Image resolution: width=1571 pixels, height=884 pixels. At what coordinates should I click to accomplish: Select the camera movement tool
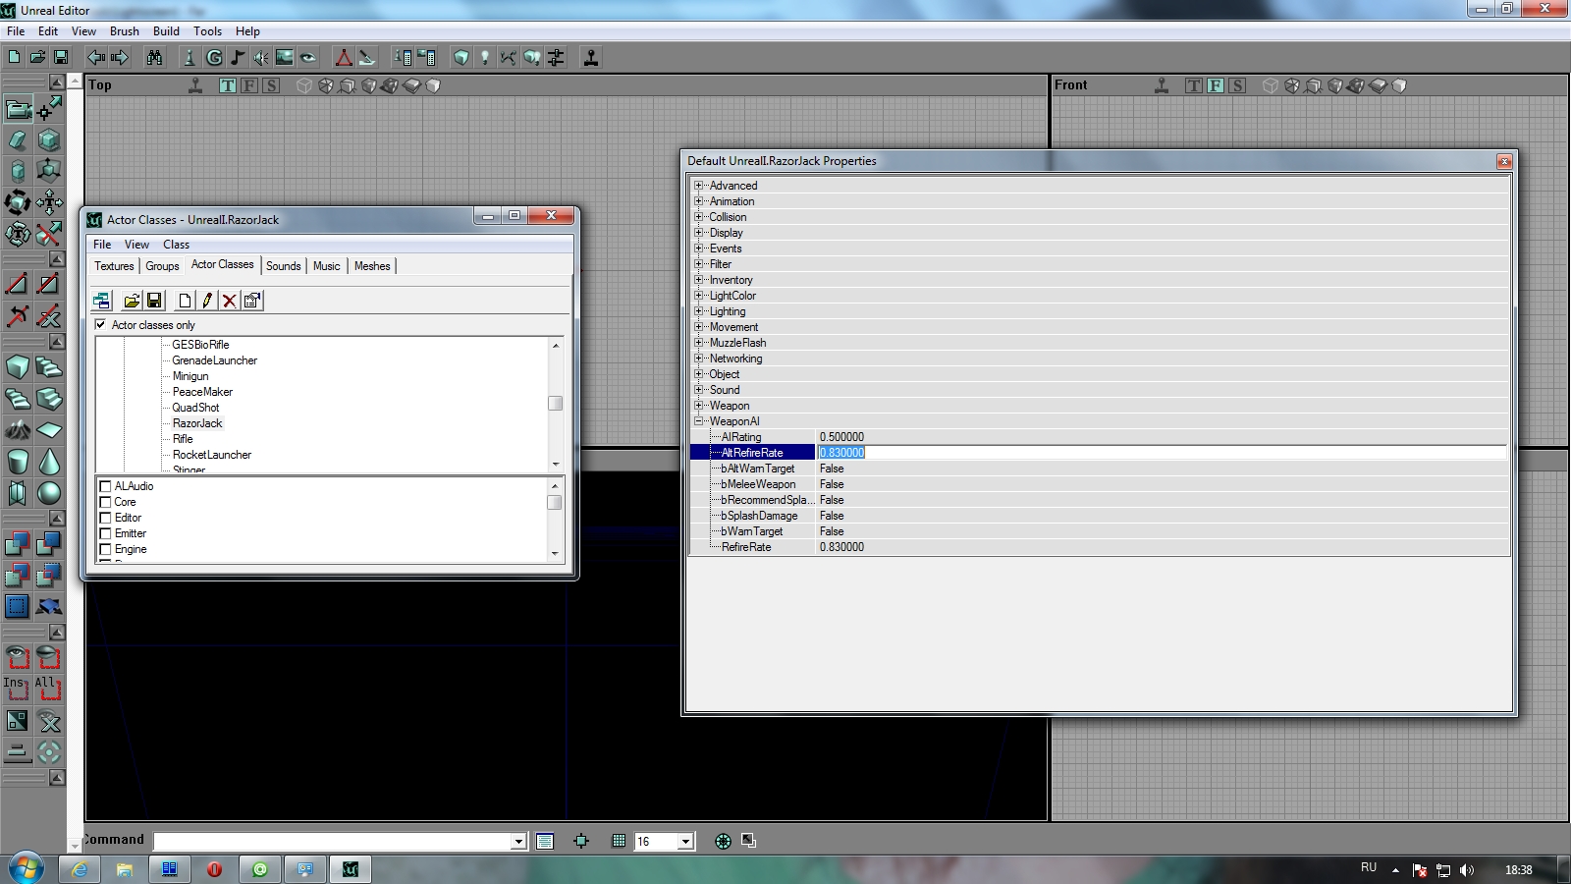(18, 108)
